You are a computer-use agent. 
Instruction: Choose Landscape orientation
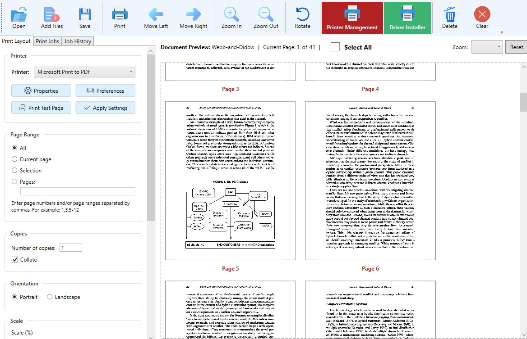[49, 297]
